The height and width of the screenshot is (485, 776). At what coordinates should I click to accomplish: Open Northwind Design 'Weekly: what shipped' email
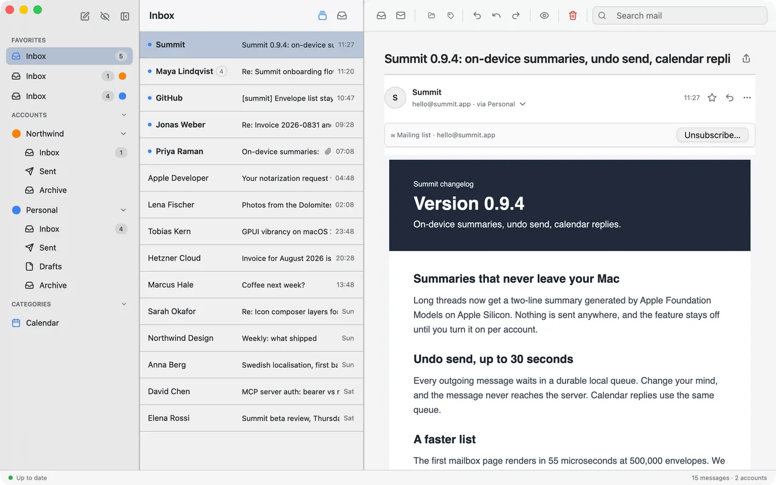251,338
